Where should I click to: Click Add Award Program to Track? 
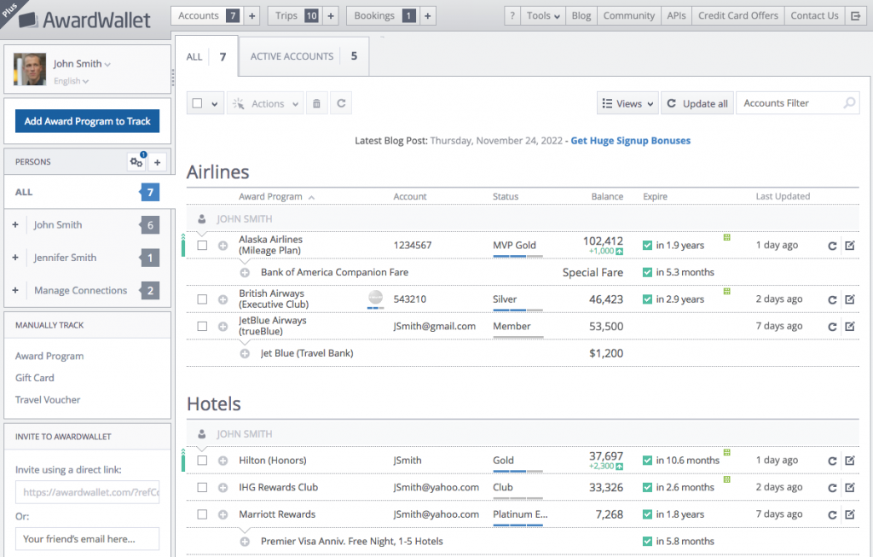pyautogui.click(x=87, y=121)
